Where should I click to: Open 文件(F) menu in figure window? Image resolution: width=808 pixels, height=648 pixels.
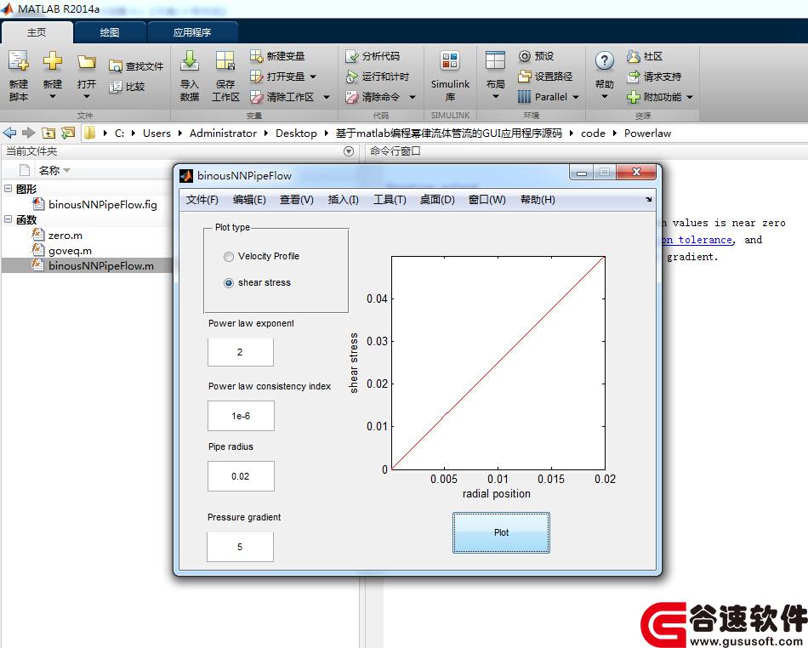(x=202, y=200)
